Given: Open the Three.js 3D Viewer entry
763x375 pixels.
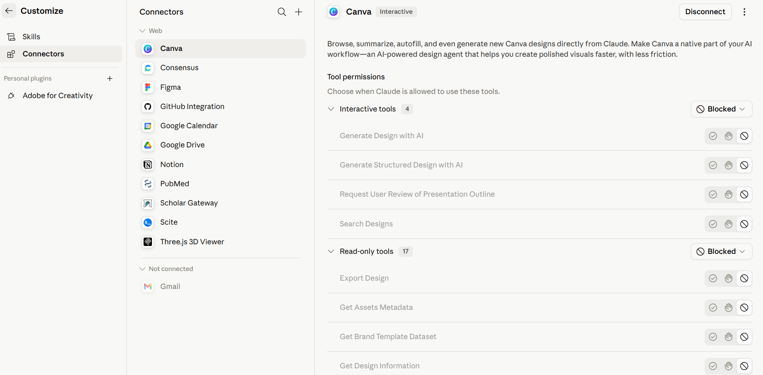Looking at the screenshot, I should click(220, 242).
